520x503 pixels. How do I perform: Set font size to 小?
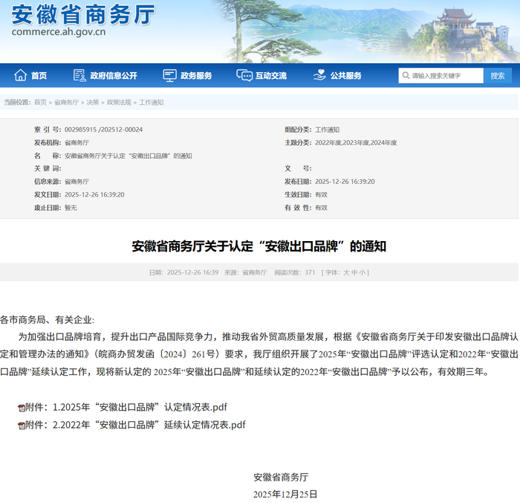[362, 272]
